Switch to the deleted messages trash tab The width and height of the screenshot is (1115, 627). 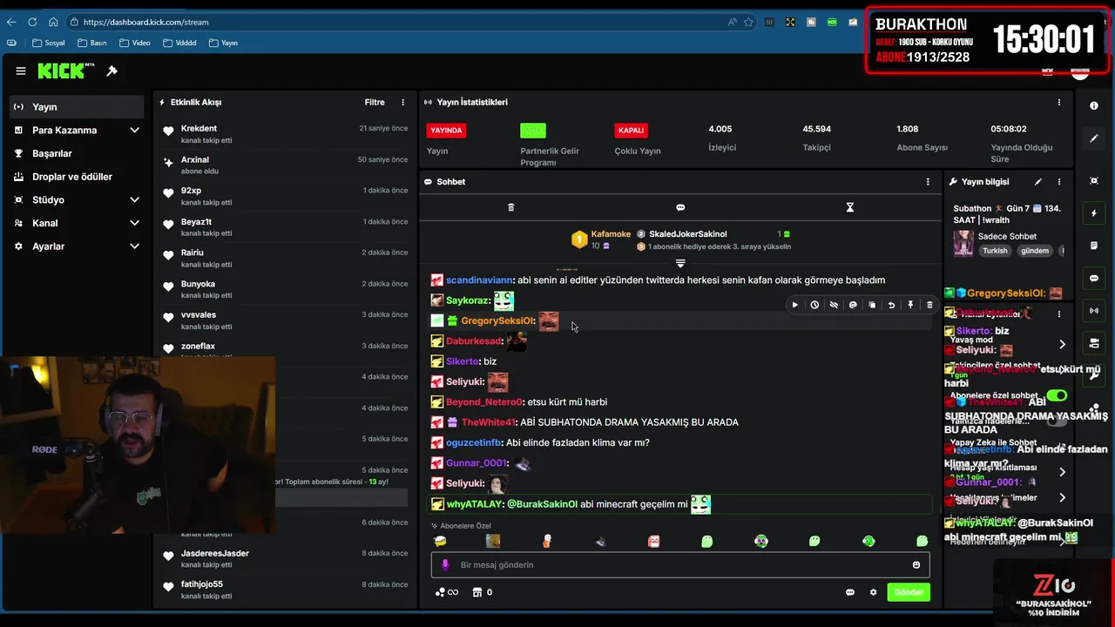pos(510,207)
